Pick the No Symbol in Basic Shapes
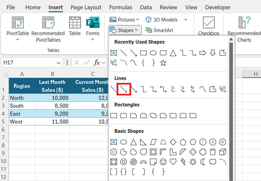The width and height of the screenshot is (261, 181). click(x=133, y=162)
